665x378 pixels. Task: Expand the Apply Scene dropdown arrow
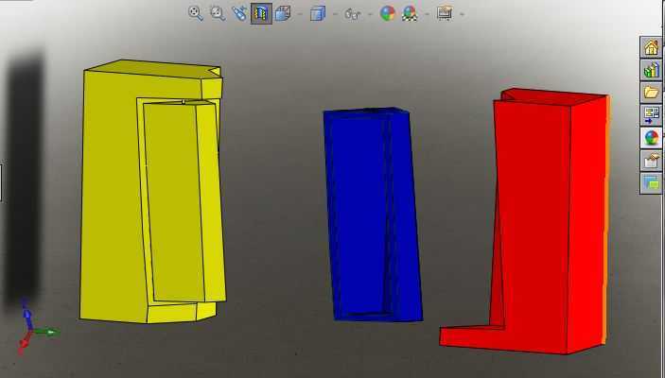(x=427, y=14)
